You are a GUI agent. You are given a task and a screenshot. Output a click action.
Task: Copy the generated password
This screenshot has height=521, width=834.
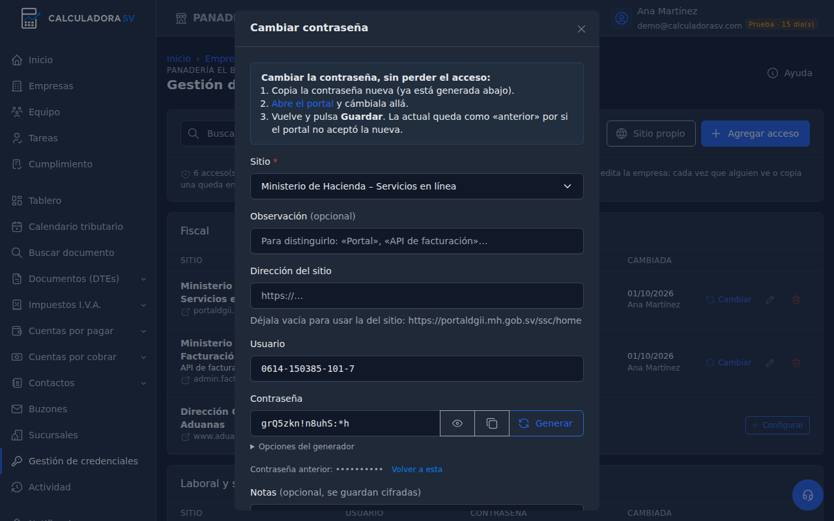click(x=492, y=423)
